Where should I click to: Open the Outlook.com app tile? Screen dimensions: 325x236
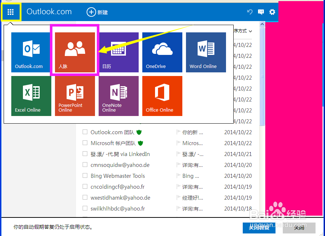(31, 52)
